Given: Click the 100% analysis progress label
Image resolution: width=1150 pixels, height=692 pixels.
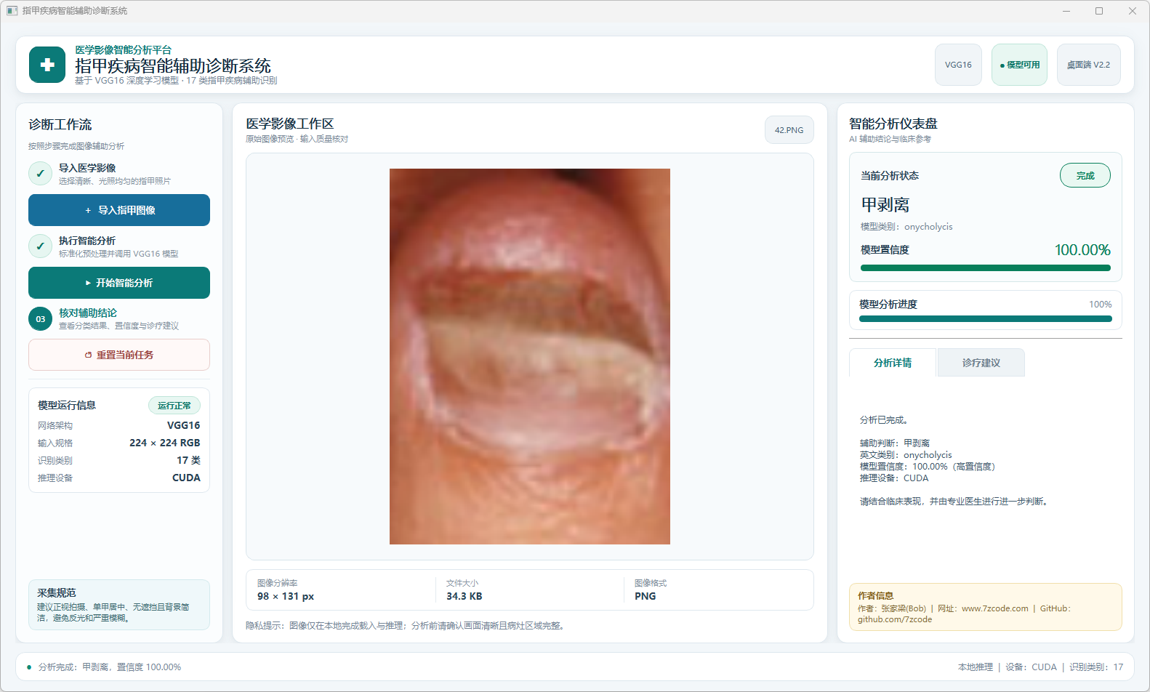Looking at the screenshot, I should [x=1101, y=305].
